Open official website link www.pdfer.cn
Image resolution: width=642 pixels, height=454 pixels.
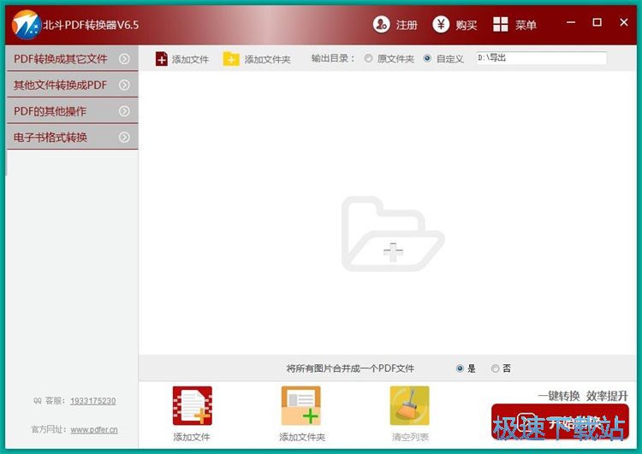(94, 430)
